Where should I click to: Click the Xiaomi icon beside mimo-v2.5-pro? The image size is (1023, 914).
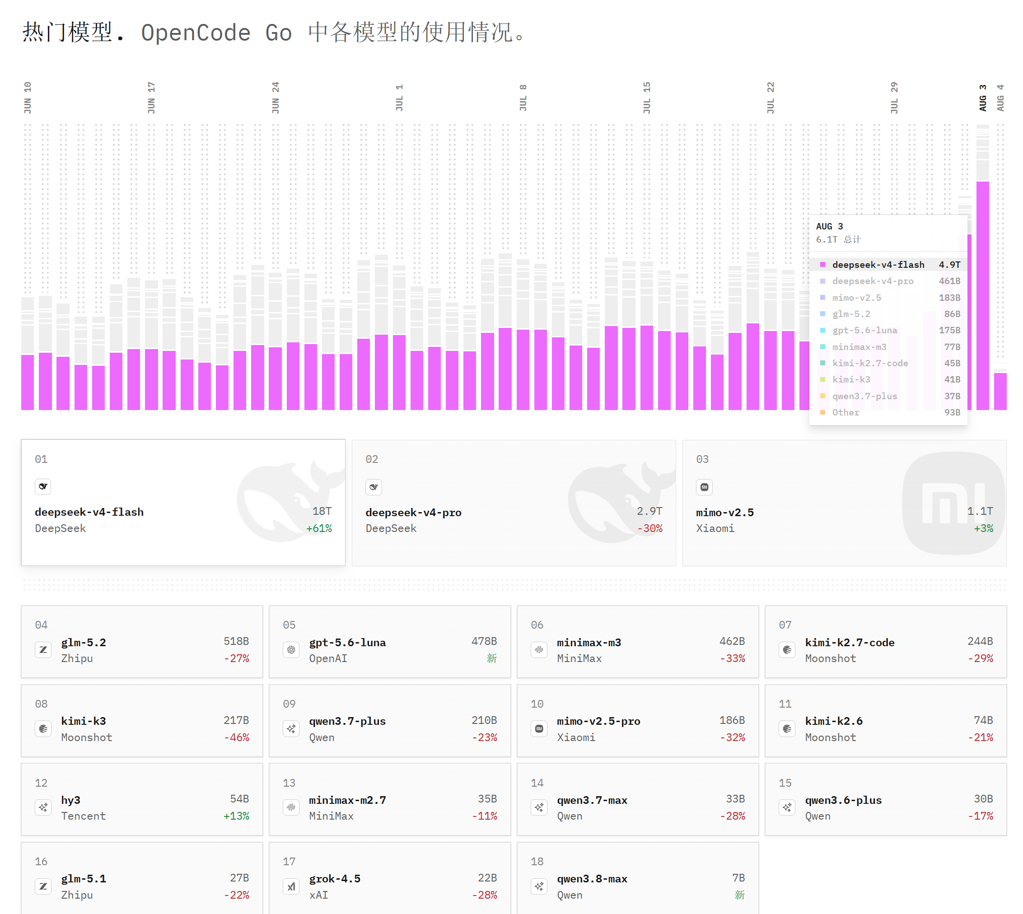click(x=539, y=729)
